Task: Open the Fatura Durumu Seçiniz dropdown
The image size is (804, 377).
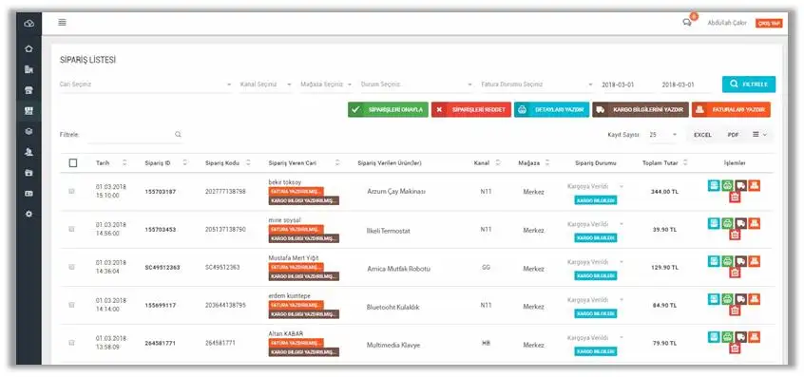Action: 537,85
